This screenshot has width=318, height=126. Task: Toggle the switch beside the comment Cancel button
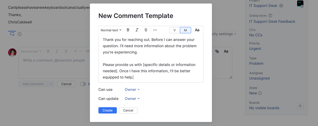click(x=83, y=84)
